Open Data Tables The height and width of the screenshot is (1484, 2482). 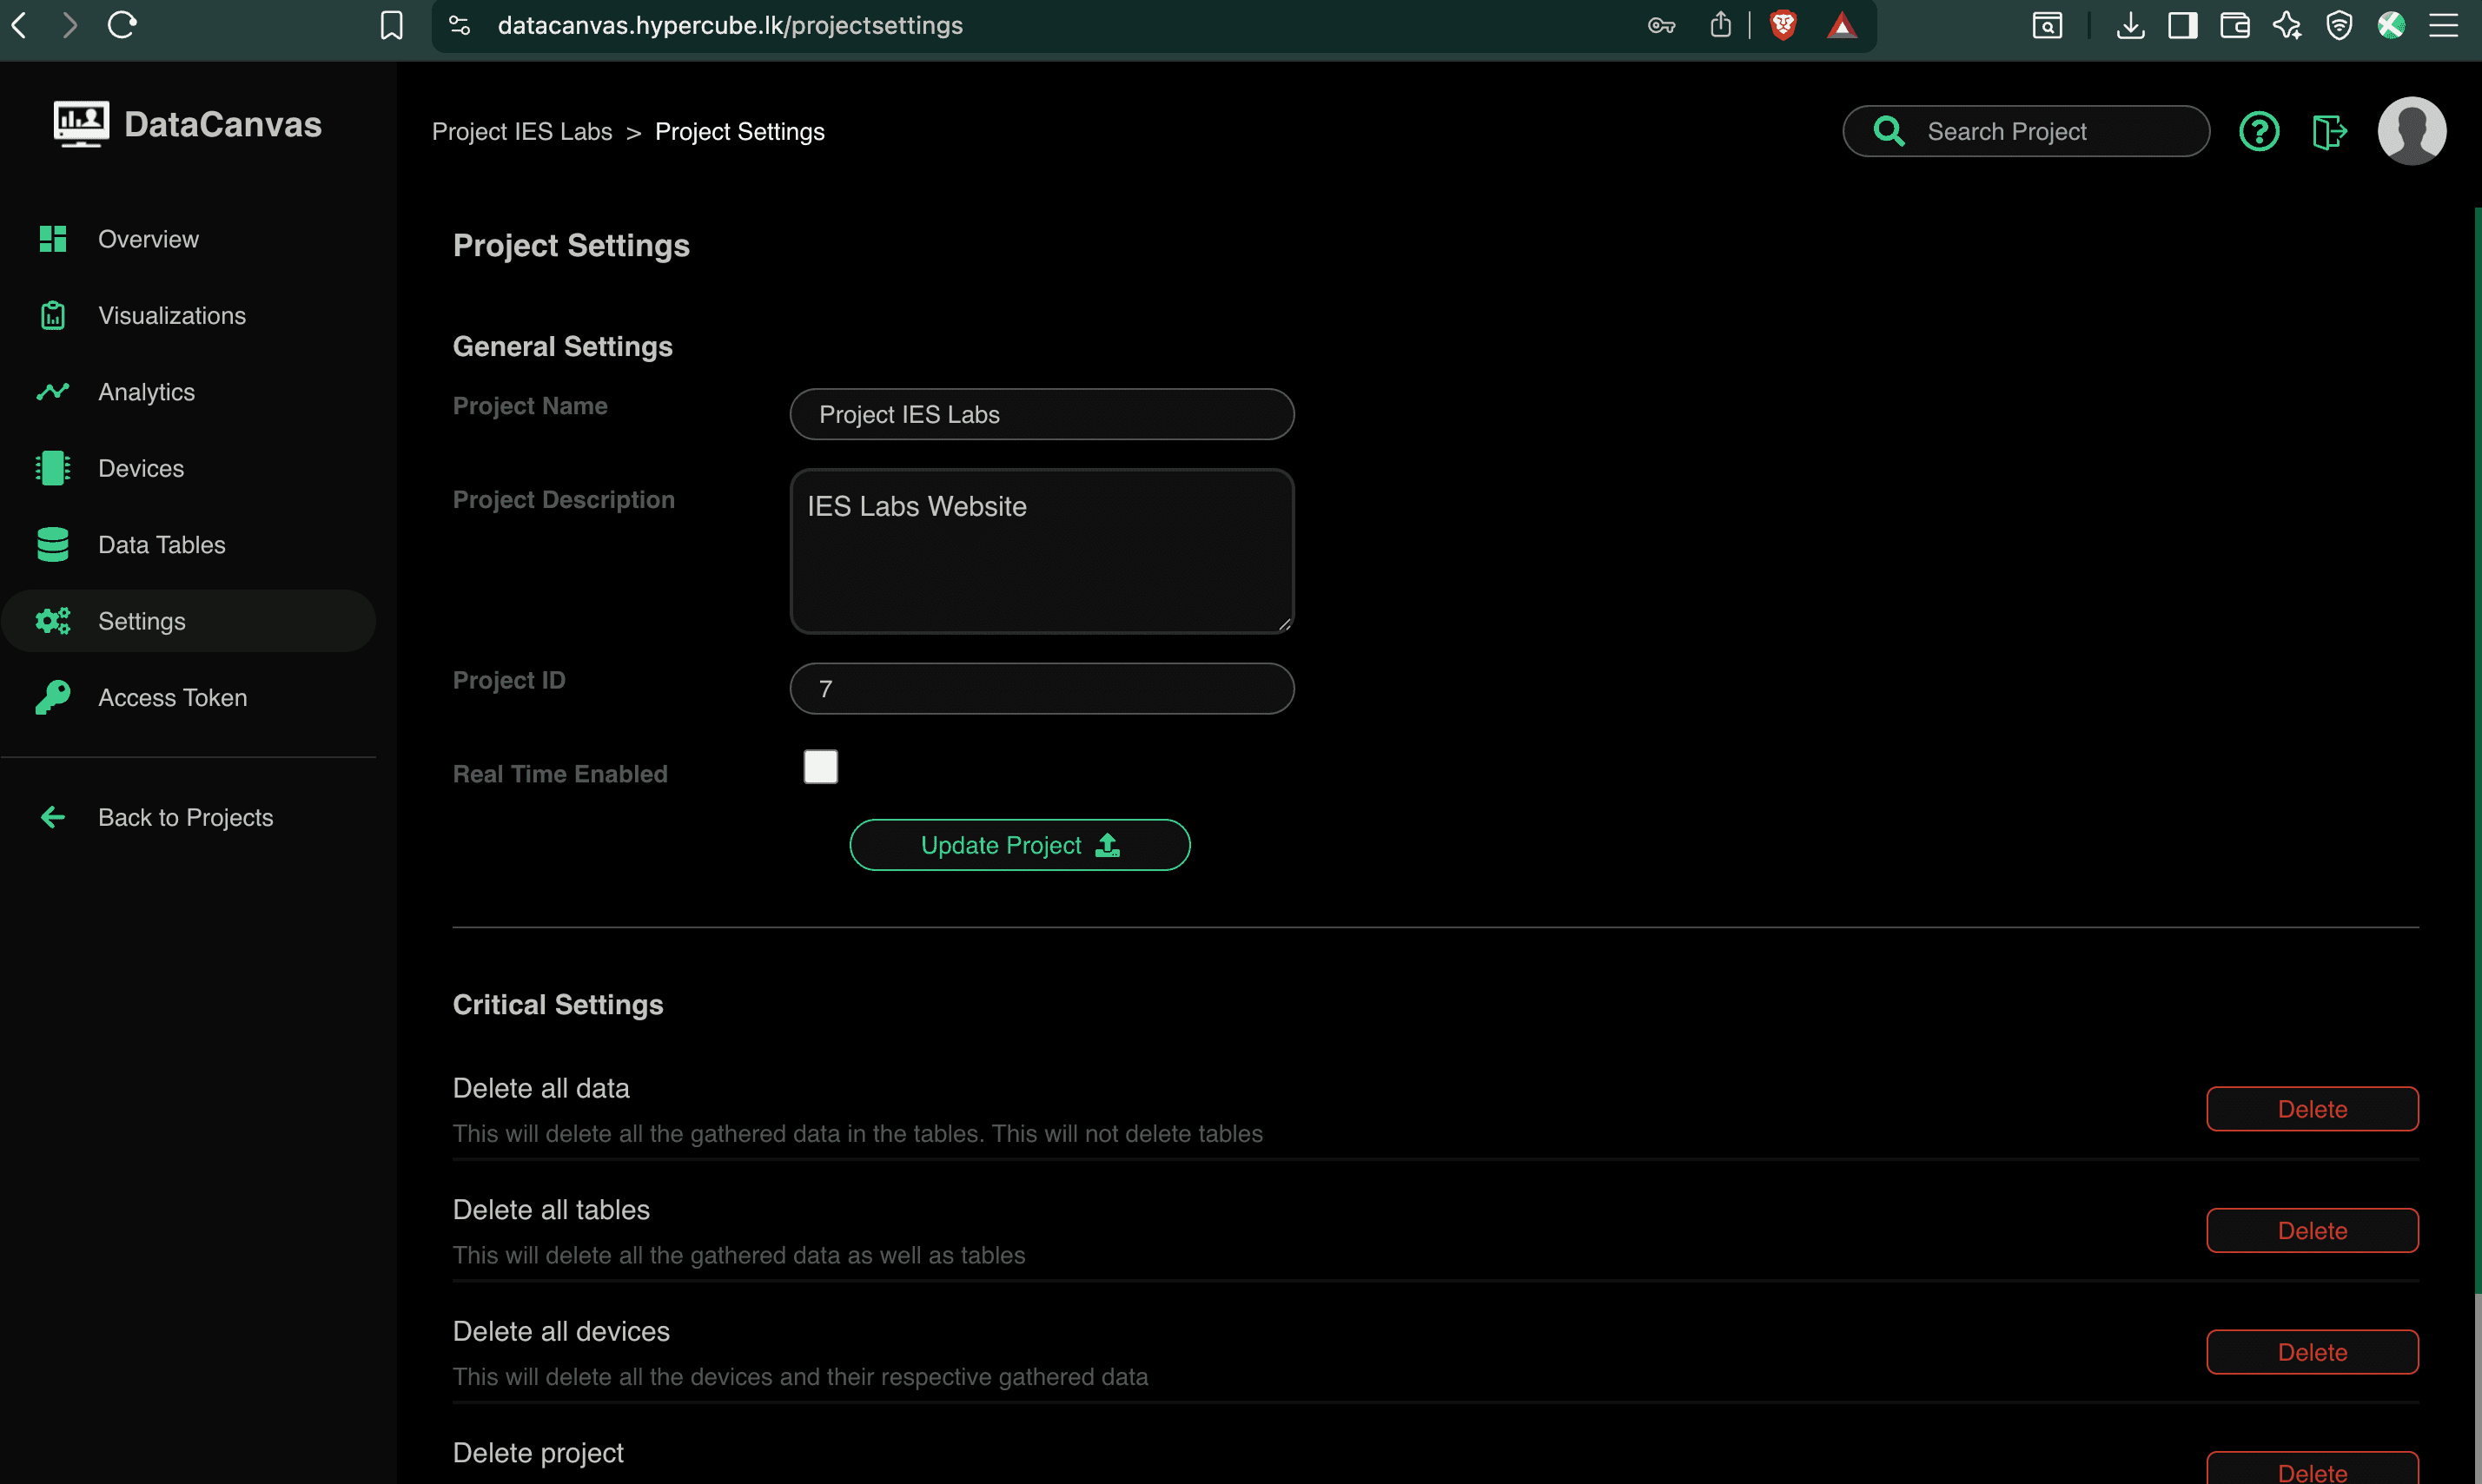[161, 544]
